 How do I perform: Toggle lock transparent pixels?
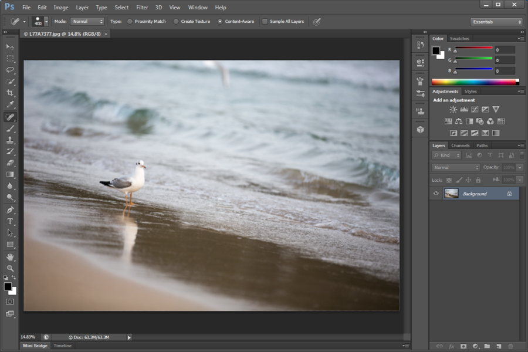(449, 180)
